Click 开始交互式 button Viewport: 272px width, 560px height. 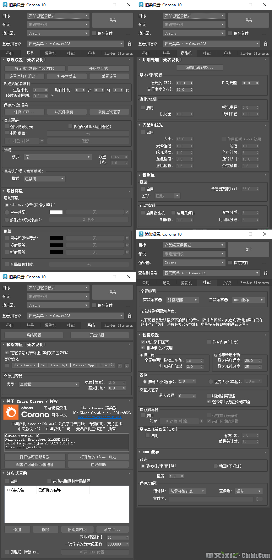point(99,68)
